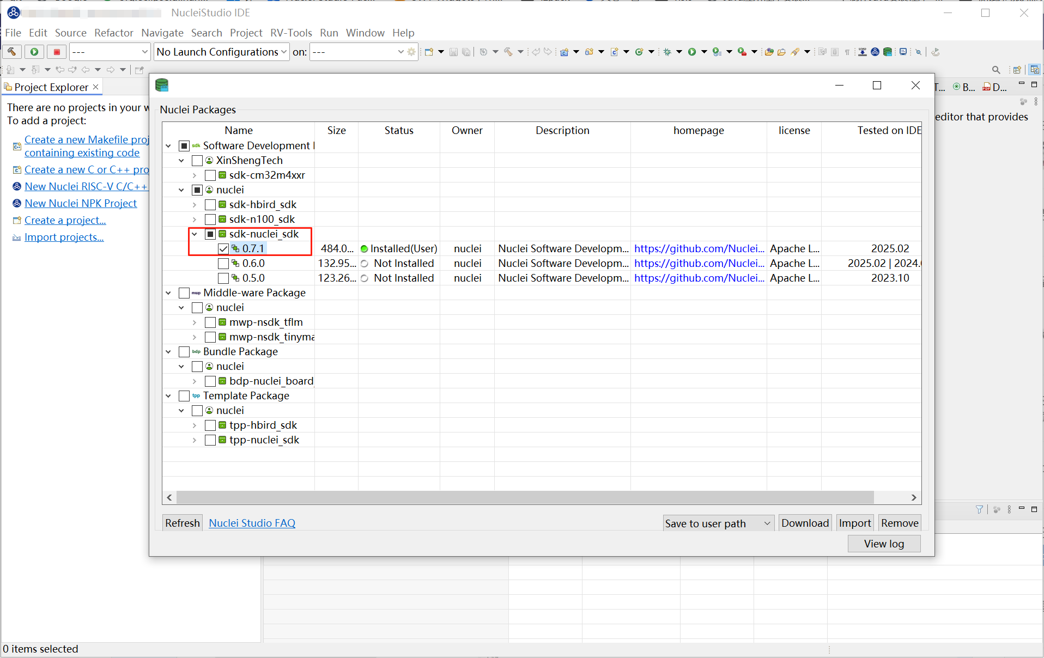The width and height of the screenshot is (1044, 658).
Task: Click the Run toolbar icon next to the Debug icon
Action: (x=692, y=52)
